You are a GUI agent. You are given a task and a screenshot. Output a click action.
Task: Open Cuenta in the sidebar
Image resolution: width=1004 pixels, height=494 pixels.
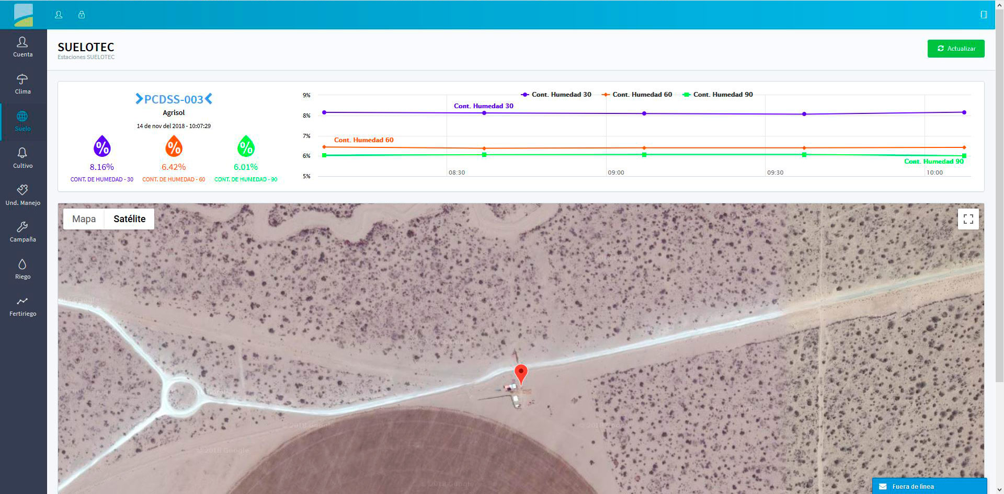[x=22, y=47]
